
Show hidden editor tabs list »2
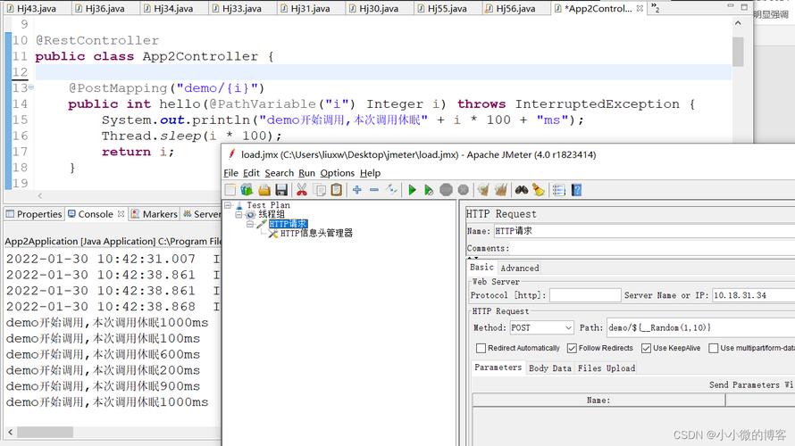click(x=656, y=8)
